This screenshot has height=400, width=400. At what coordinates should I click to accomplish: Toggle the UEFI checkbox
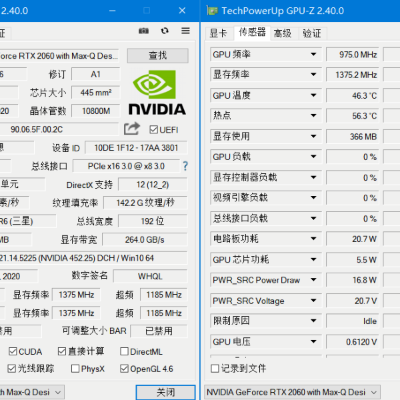pos(153,129)
